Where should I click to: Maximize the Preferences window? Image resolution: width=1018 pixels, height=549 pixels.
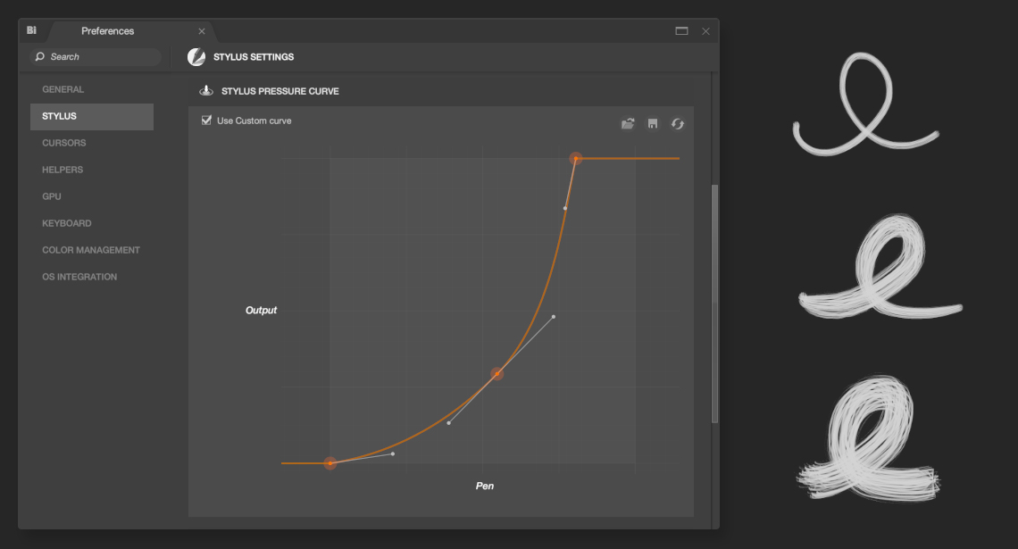[681, 30]
